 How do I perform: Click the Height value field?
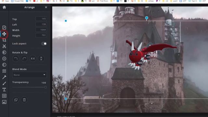tap(41, 35)
